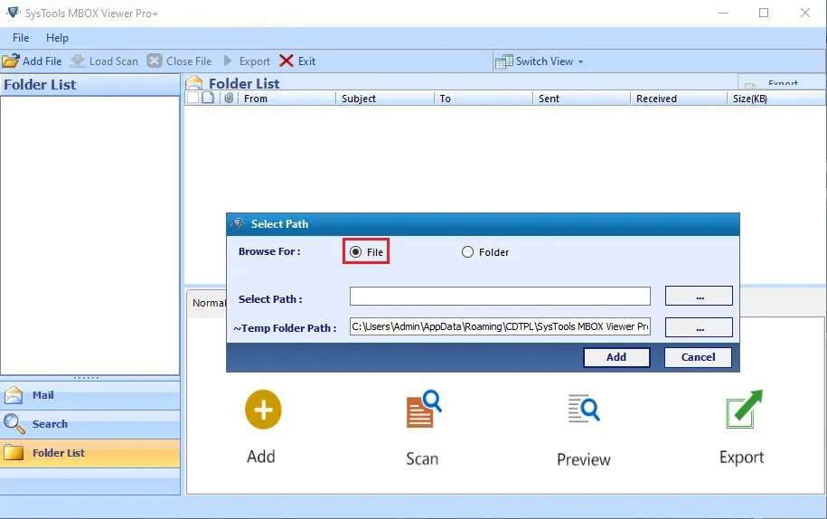Sort by the Sent column
Screen dimensions: 827x519
tap(582, 99)
